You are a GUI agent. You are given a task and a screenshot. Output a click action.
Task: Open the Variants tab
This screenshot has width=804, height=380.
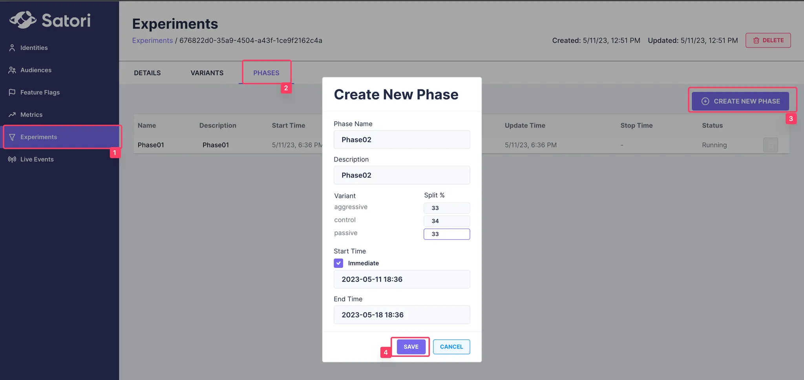click(x=207, y=73)
